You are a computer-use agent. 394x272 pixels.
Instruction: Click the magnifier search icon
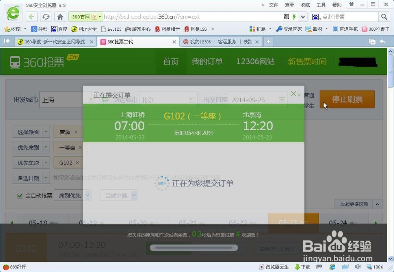pos(384,17)
